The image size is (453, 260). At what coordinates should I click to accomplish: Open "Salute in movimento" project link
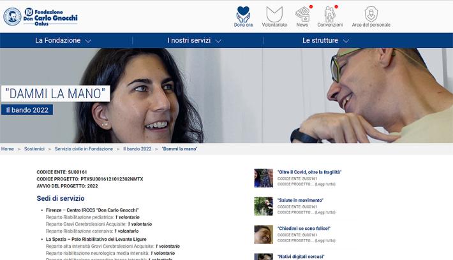pos(300,200)
